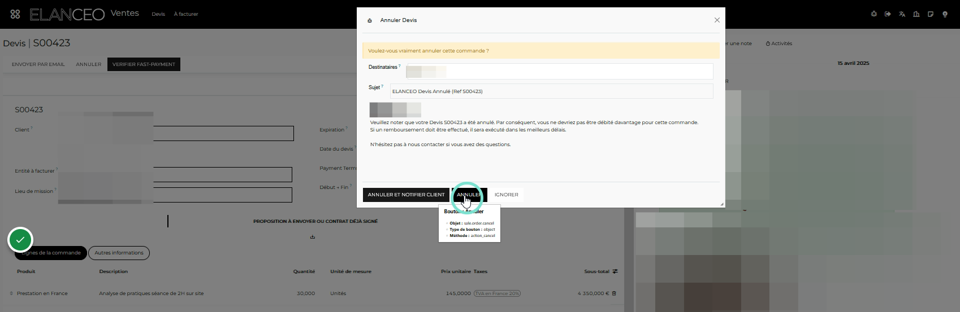Open the sticky note icon
This screenshot has width=960, height=312.
(930, 14)
